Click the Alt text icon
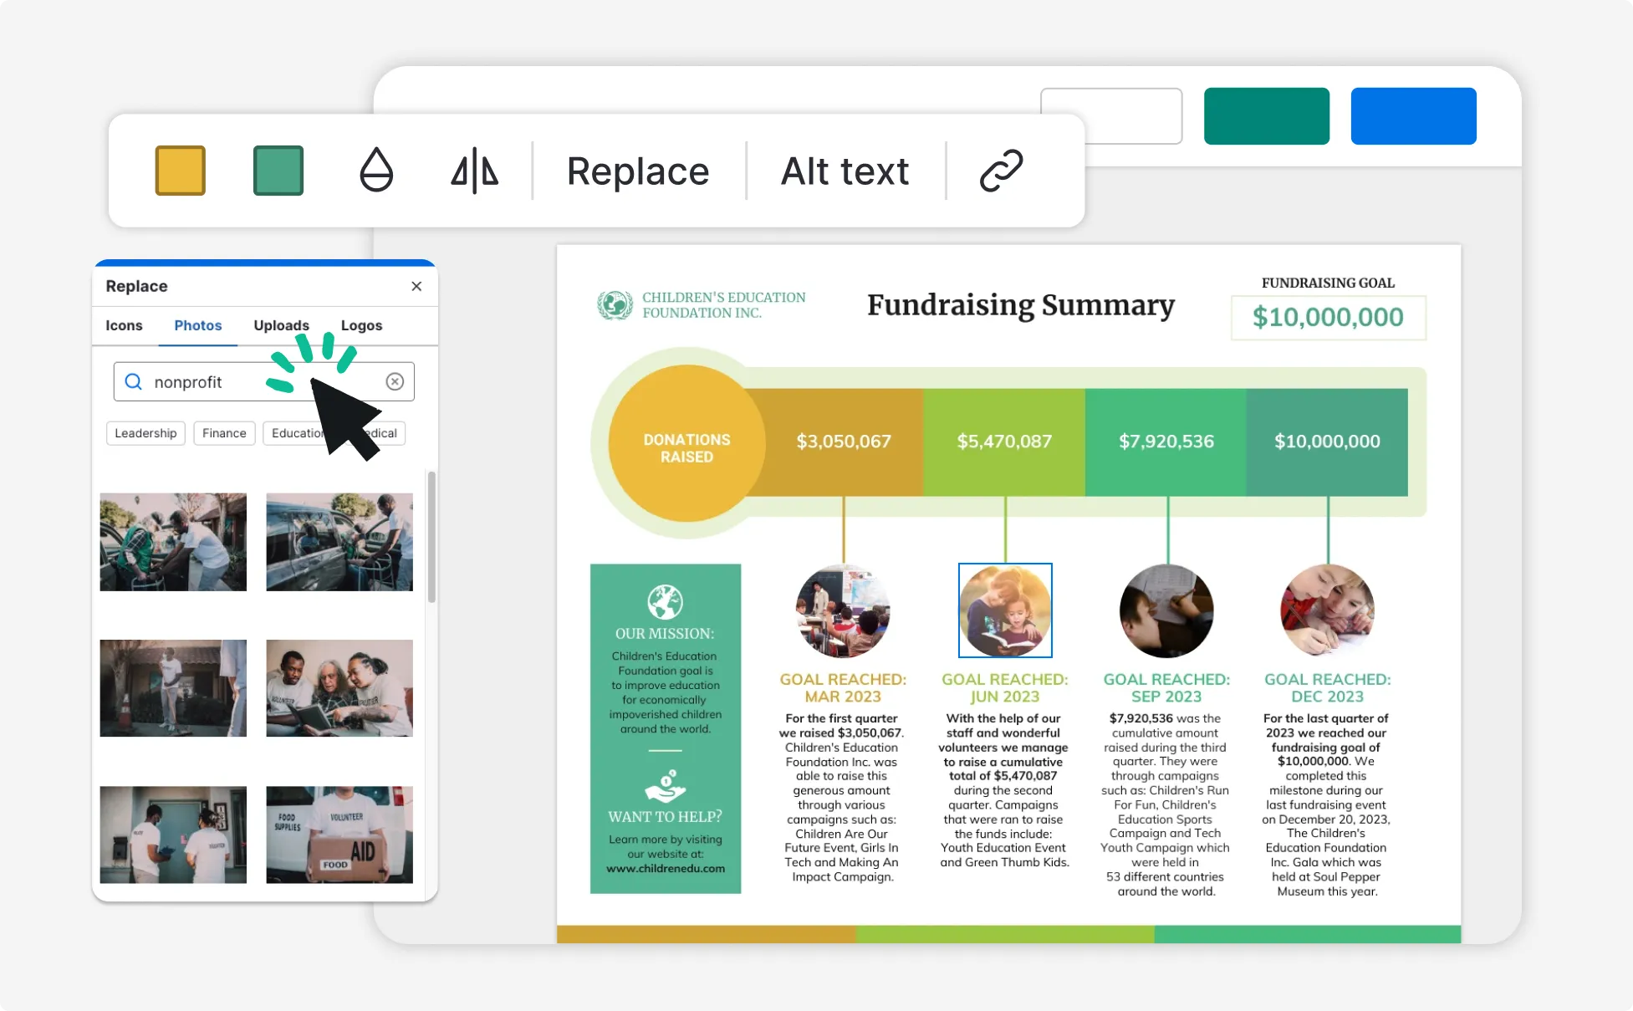The image size is (1633, 1011). [845, 171]
